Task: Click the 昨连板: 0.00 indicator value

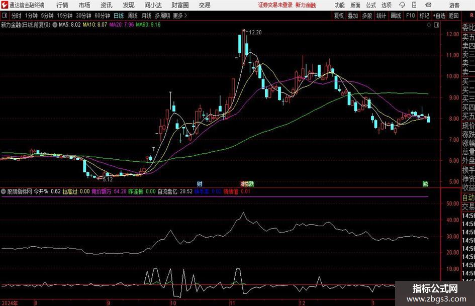Action: pyautogui.click(x=142, y=191)
